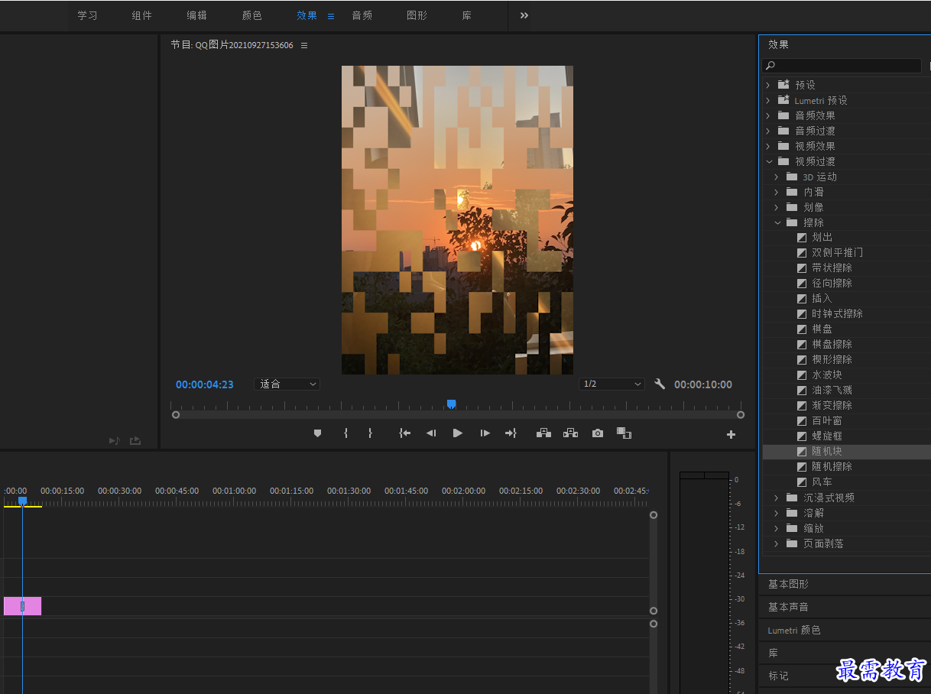Click the Go to In point icon
Image resolution: width=931 pixels, height=694 pixels.
[x=405, y=433]
